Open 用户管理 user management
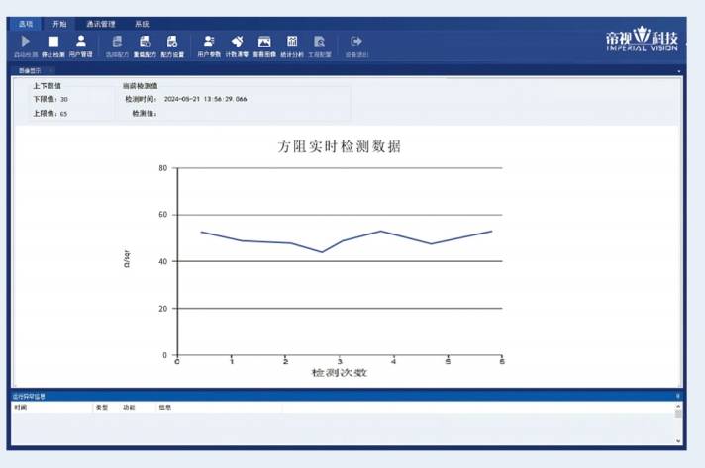Viewport: 705px width, 468px height. click(x=81, y=46)
